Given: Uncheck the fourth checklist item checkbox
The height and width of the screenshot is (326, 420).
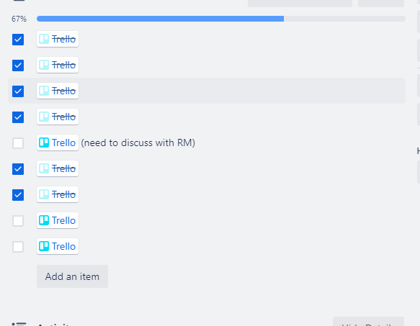Looking at the screenshot, I should 18,117.
